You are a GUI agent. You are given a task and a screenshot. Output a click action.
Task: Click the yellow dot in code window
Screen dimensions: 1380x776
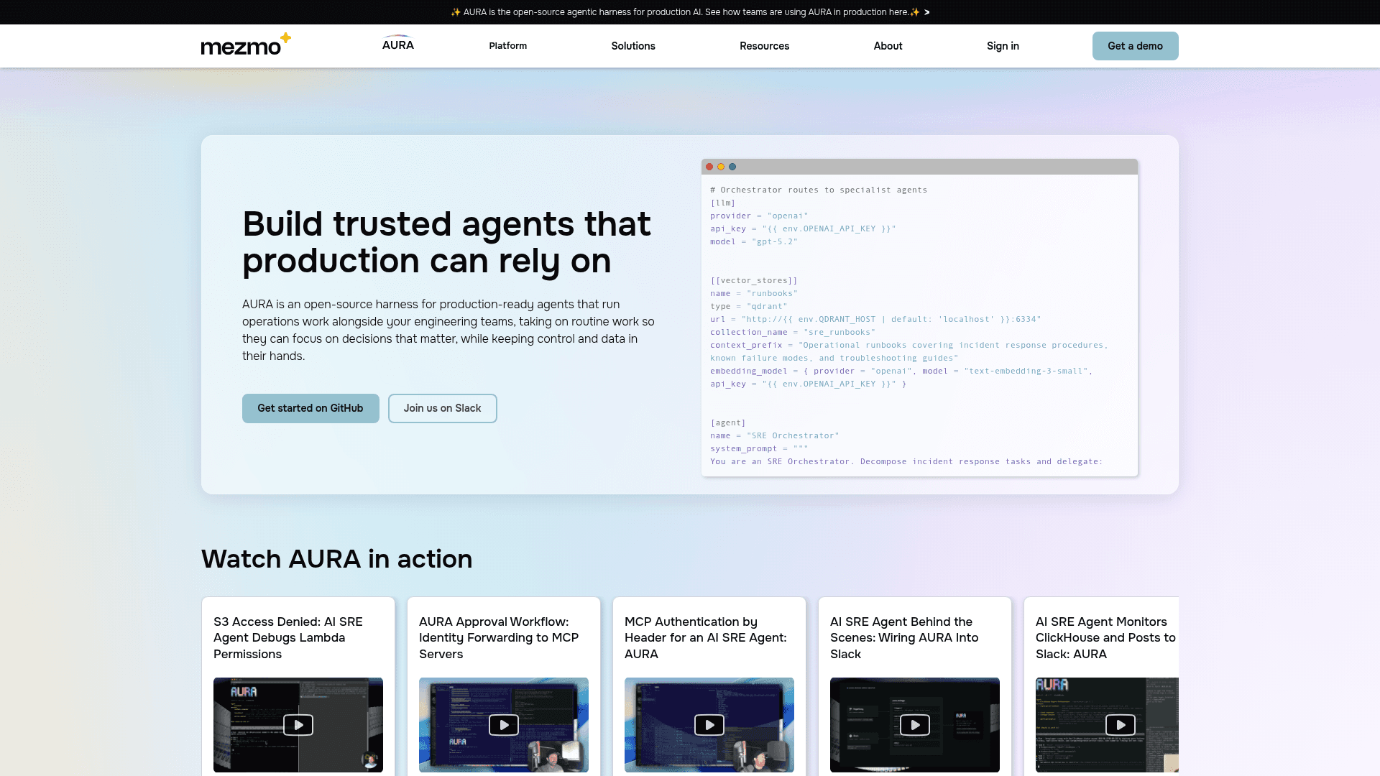(721, 167)
